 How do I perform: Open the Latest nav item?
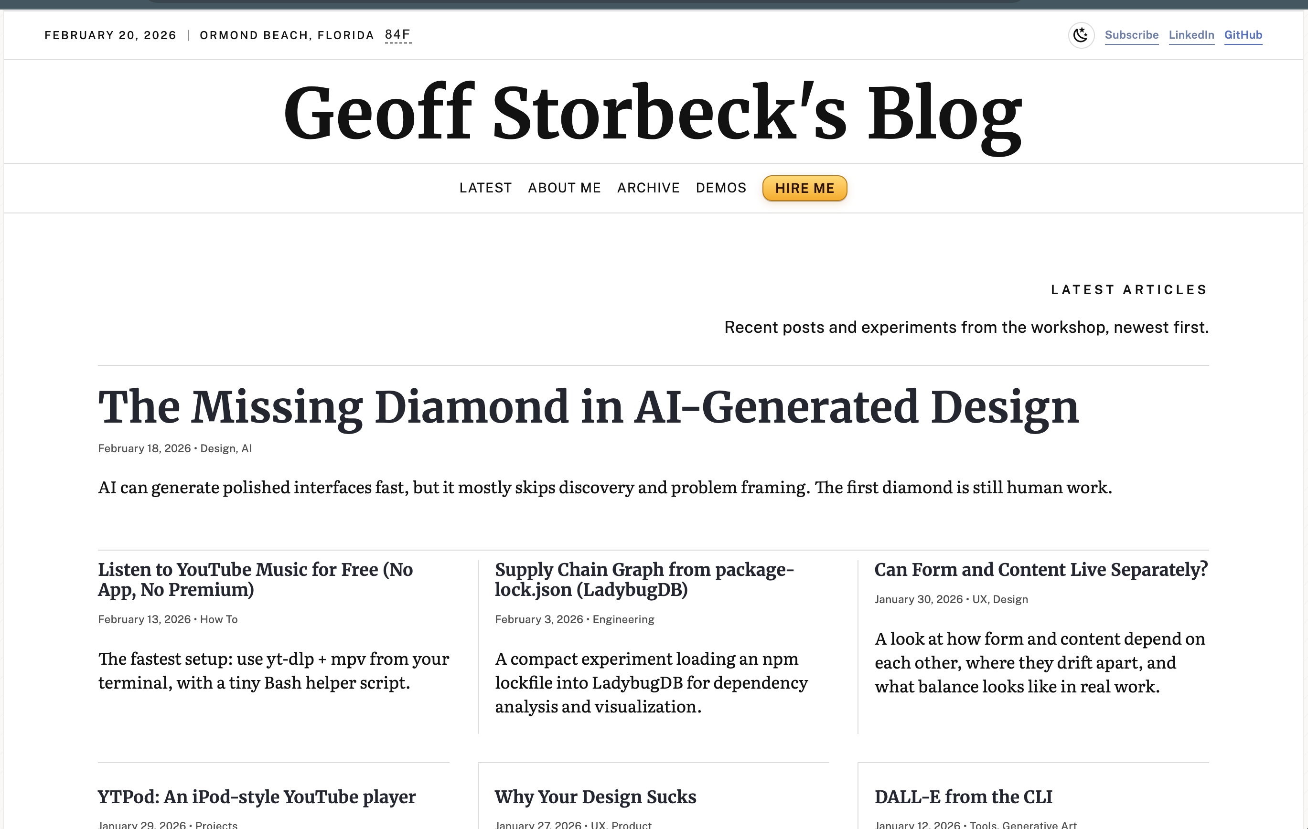click(x=485, y=188)
